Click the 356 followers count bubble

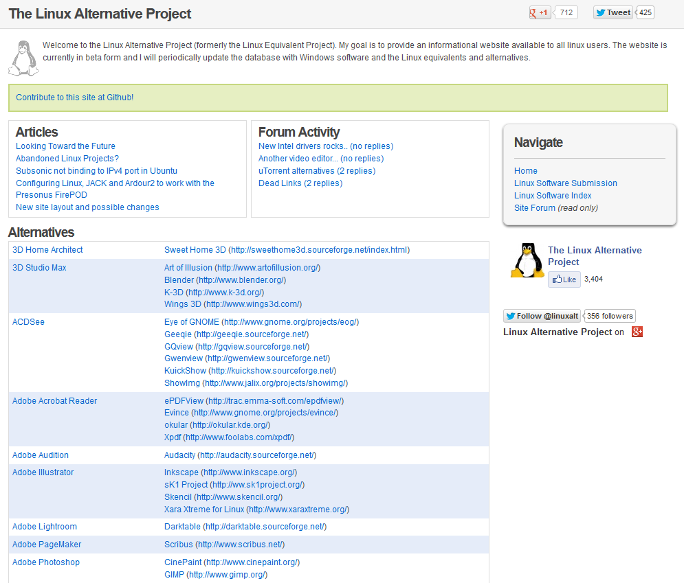pos(609,316)
